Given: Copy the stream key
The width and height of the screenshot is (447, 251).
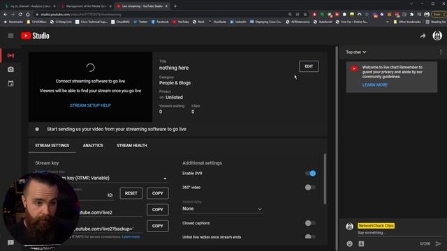Looking at the screenshot, I should [x=157, y=193].
